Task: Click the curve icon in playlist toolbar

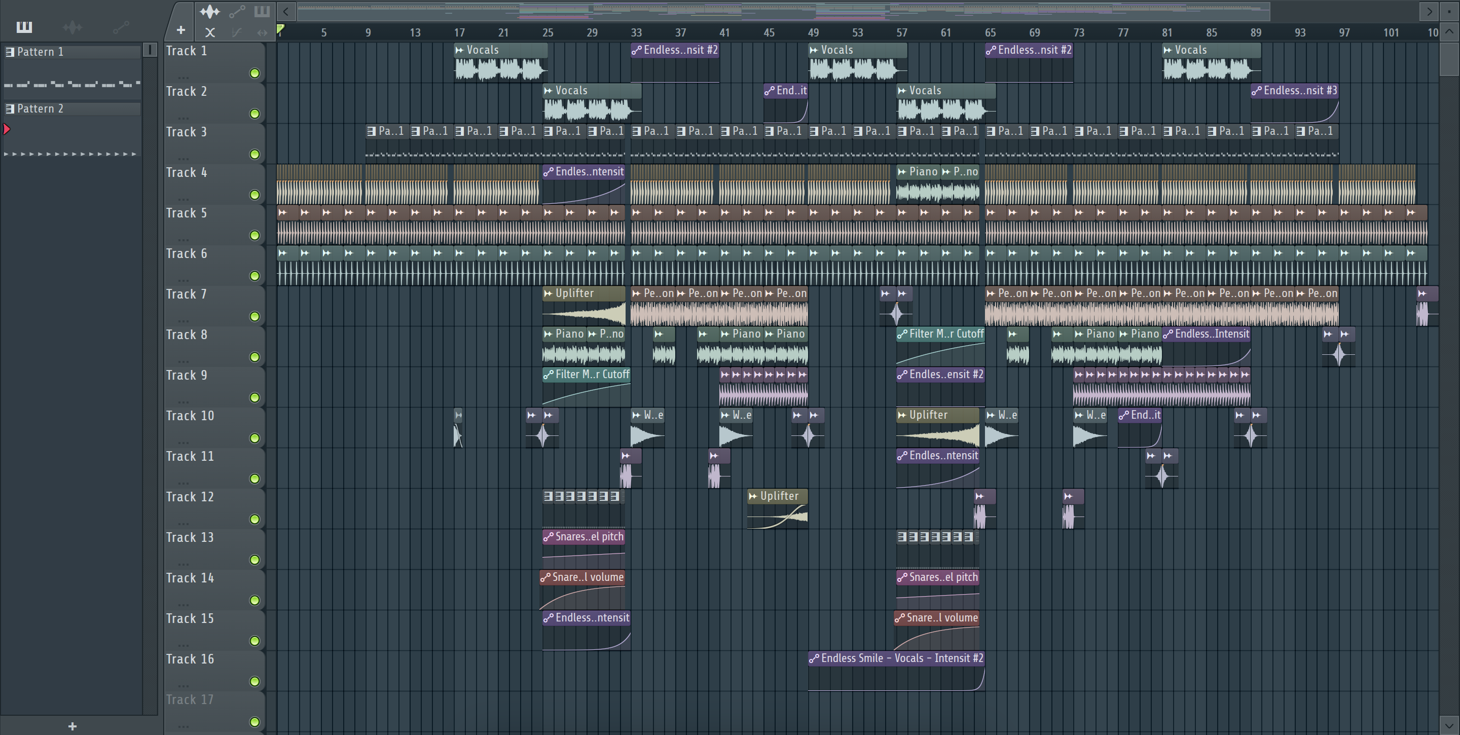Action: (x=237, y=32)
